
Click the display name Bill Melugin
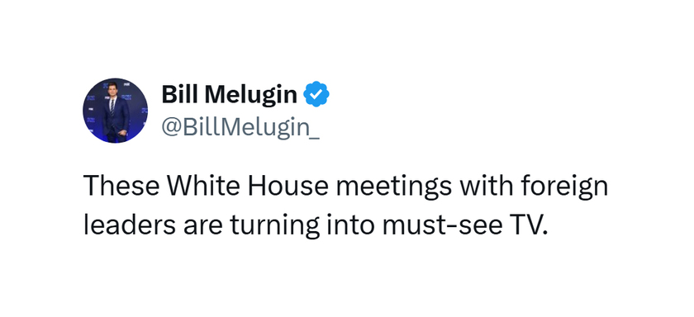pos(230,94)
